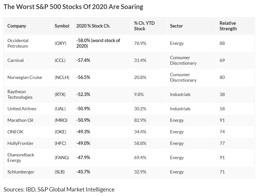Click the (RTX) ticker symbol

60,94
